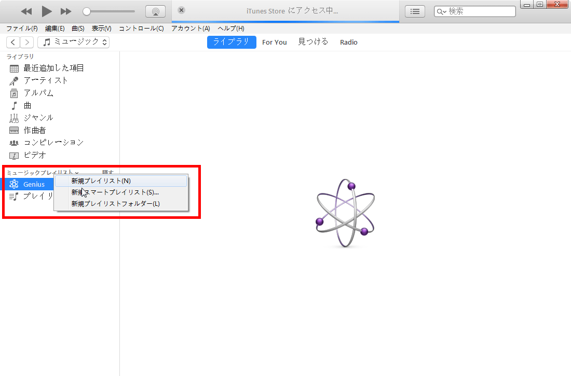Switch to the 見つける tab

[313, 42]
